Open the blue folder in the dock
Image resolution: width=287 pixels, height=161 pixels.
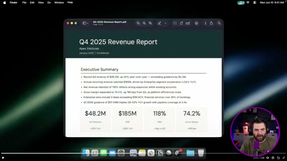click(190, 153)
